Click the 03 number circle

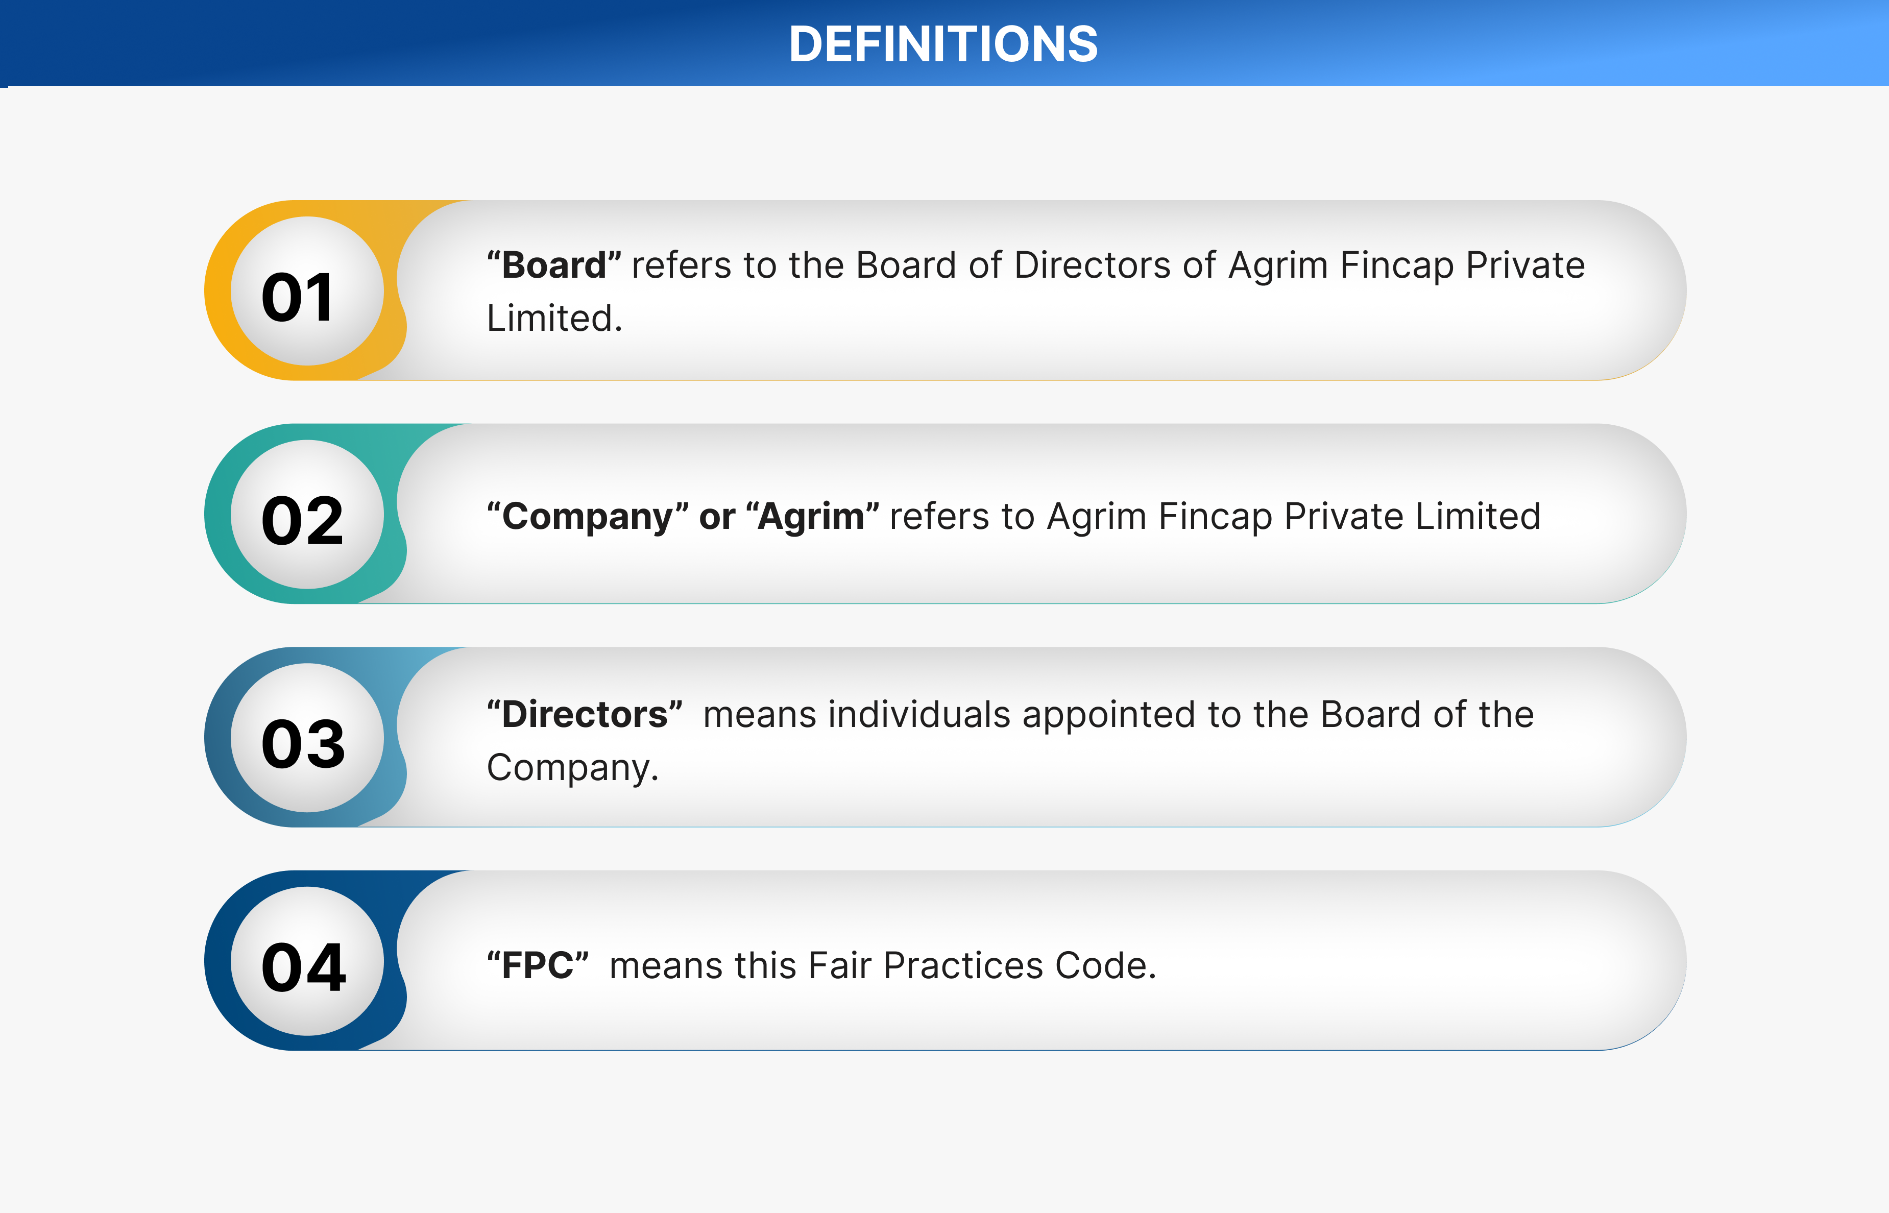pyautogui.click(x=306, y=738)
